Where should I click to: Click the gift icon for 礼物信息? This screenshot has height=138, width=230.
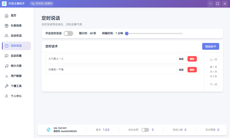tap(7, 26)
